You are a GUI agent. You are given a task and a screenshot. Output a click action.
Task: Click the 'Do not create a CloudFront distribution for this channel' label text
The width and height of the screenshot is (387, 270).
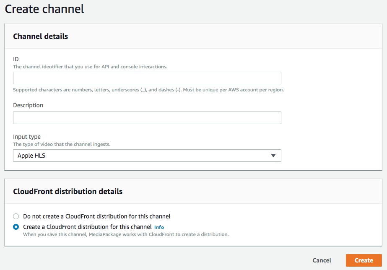pos(97,216)
